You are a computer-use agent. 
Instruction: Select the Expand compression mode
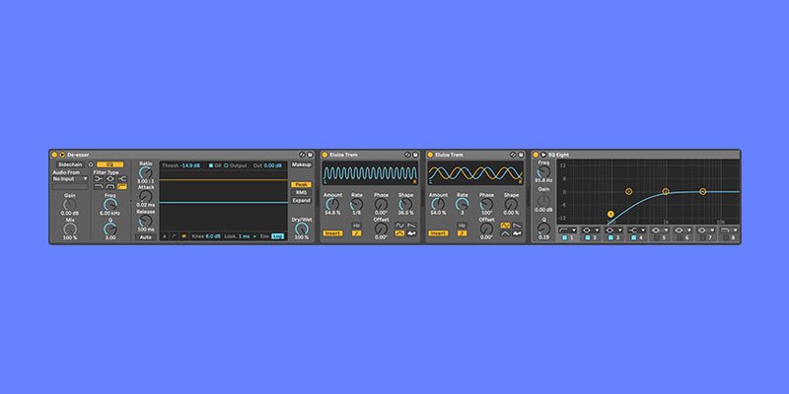pyautogui.click(x=301, y=201)
